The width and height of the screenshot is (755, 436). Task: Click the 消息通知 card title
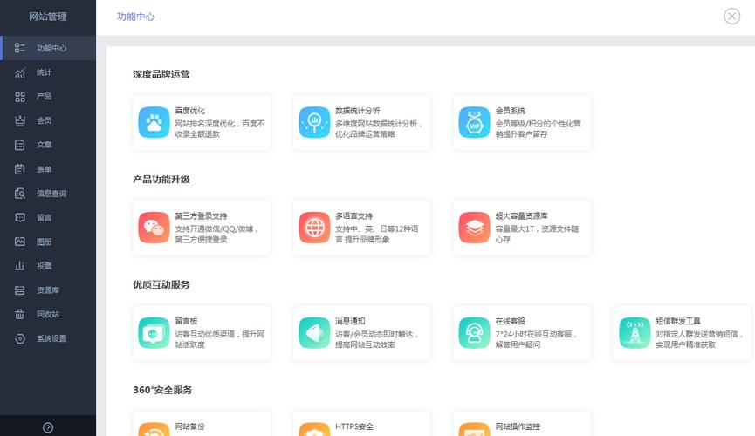point(350,321)
